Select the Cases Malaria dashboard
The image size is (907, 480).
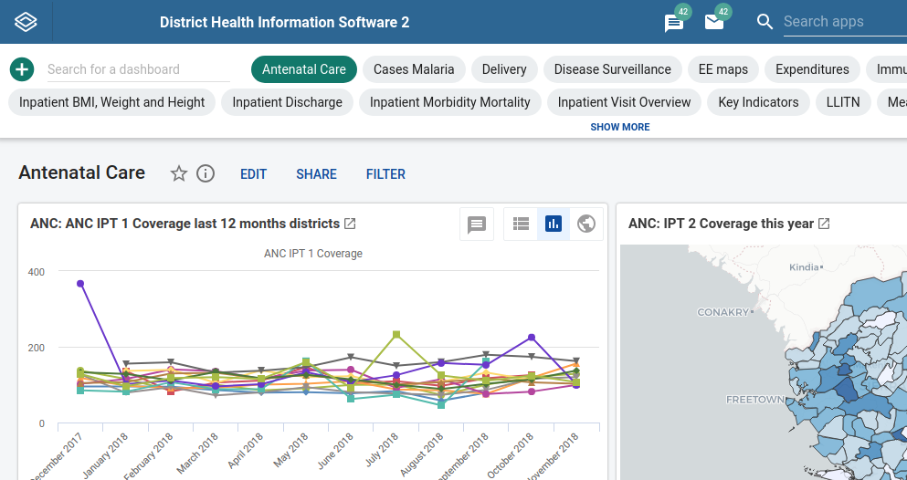[x=415, y=69]
